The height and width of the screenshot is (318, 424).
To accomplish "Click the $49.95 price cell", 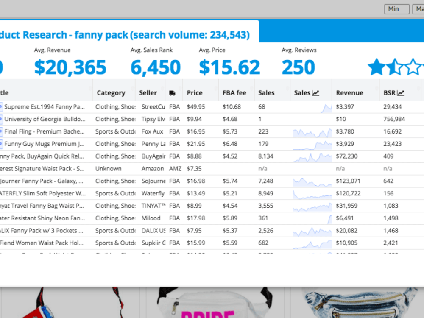I will (x=196, y=107).
